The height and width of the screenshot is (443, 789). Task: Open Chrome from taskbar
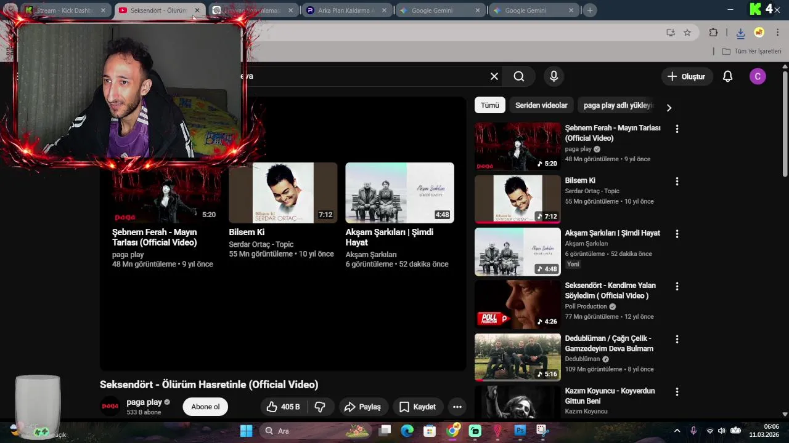pyautogui.click(x=452, y=431)
